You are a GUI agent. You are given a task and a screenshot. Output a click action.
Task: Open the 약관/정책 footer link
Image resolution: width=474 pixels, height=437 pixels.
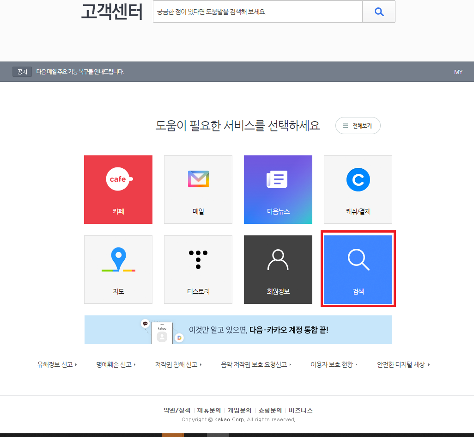(x=177, y=410)
